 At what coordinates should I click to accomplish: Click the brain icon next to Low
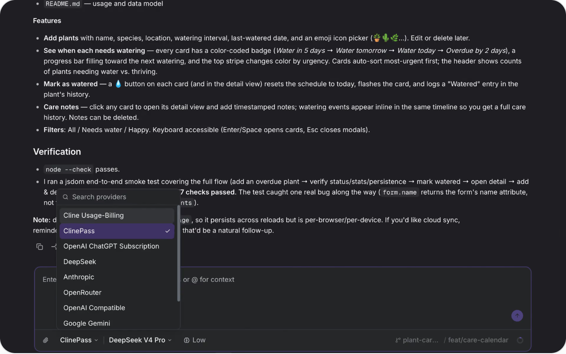pos(187,340)
